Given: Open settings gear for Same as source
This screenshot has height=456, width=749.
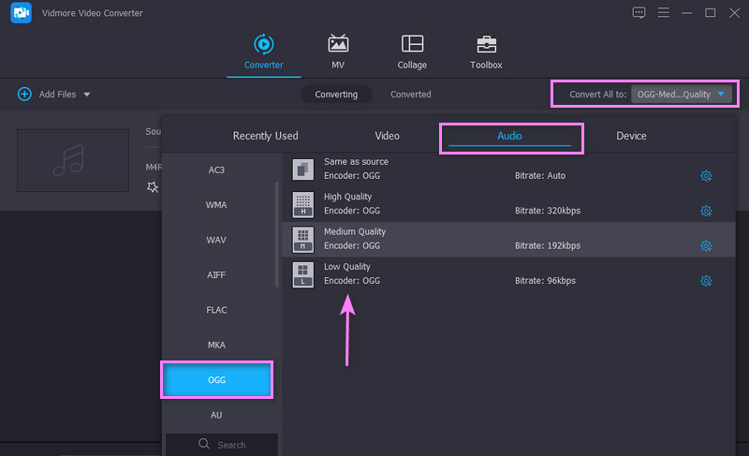Looking at the screenshot, I should pos(706,176).
